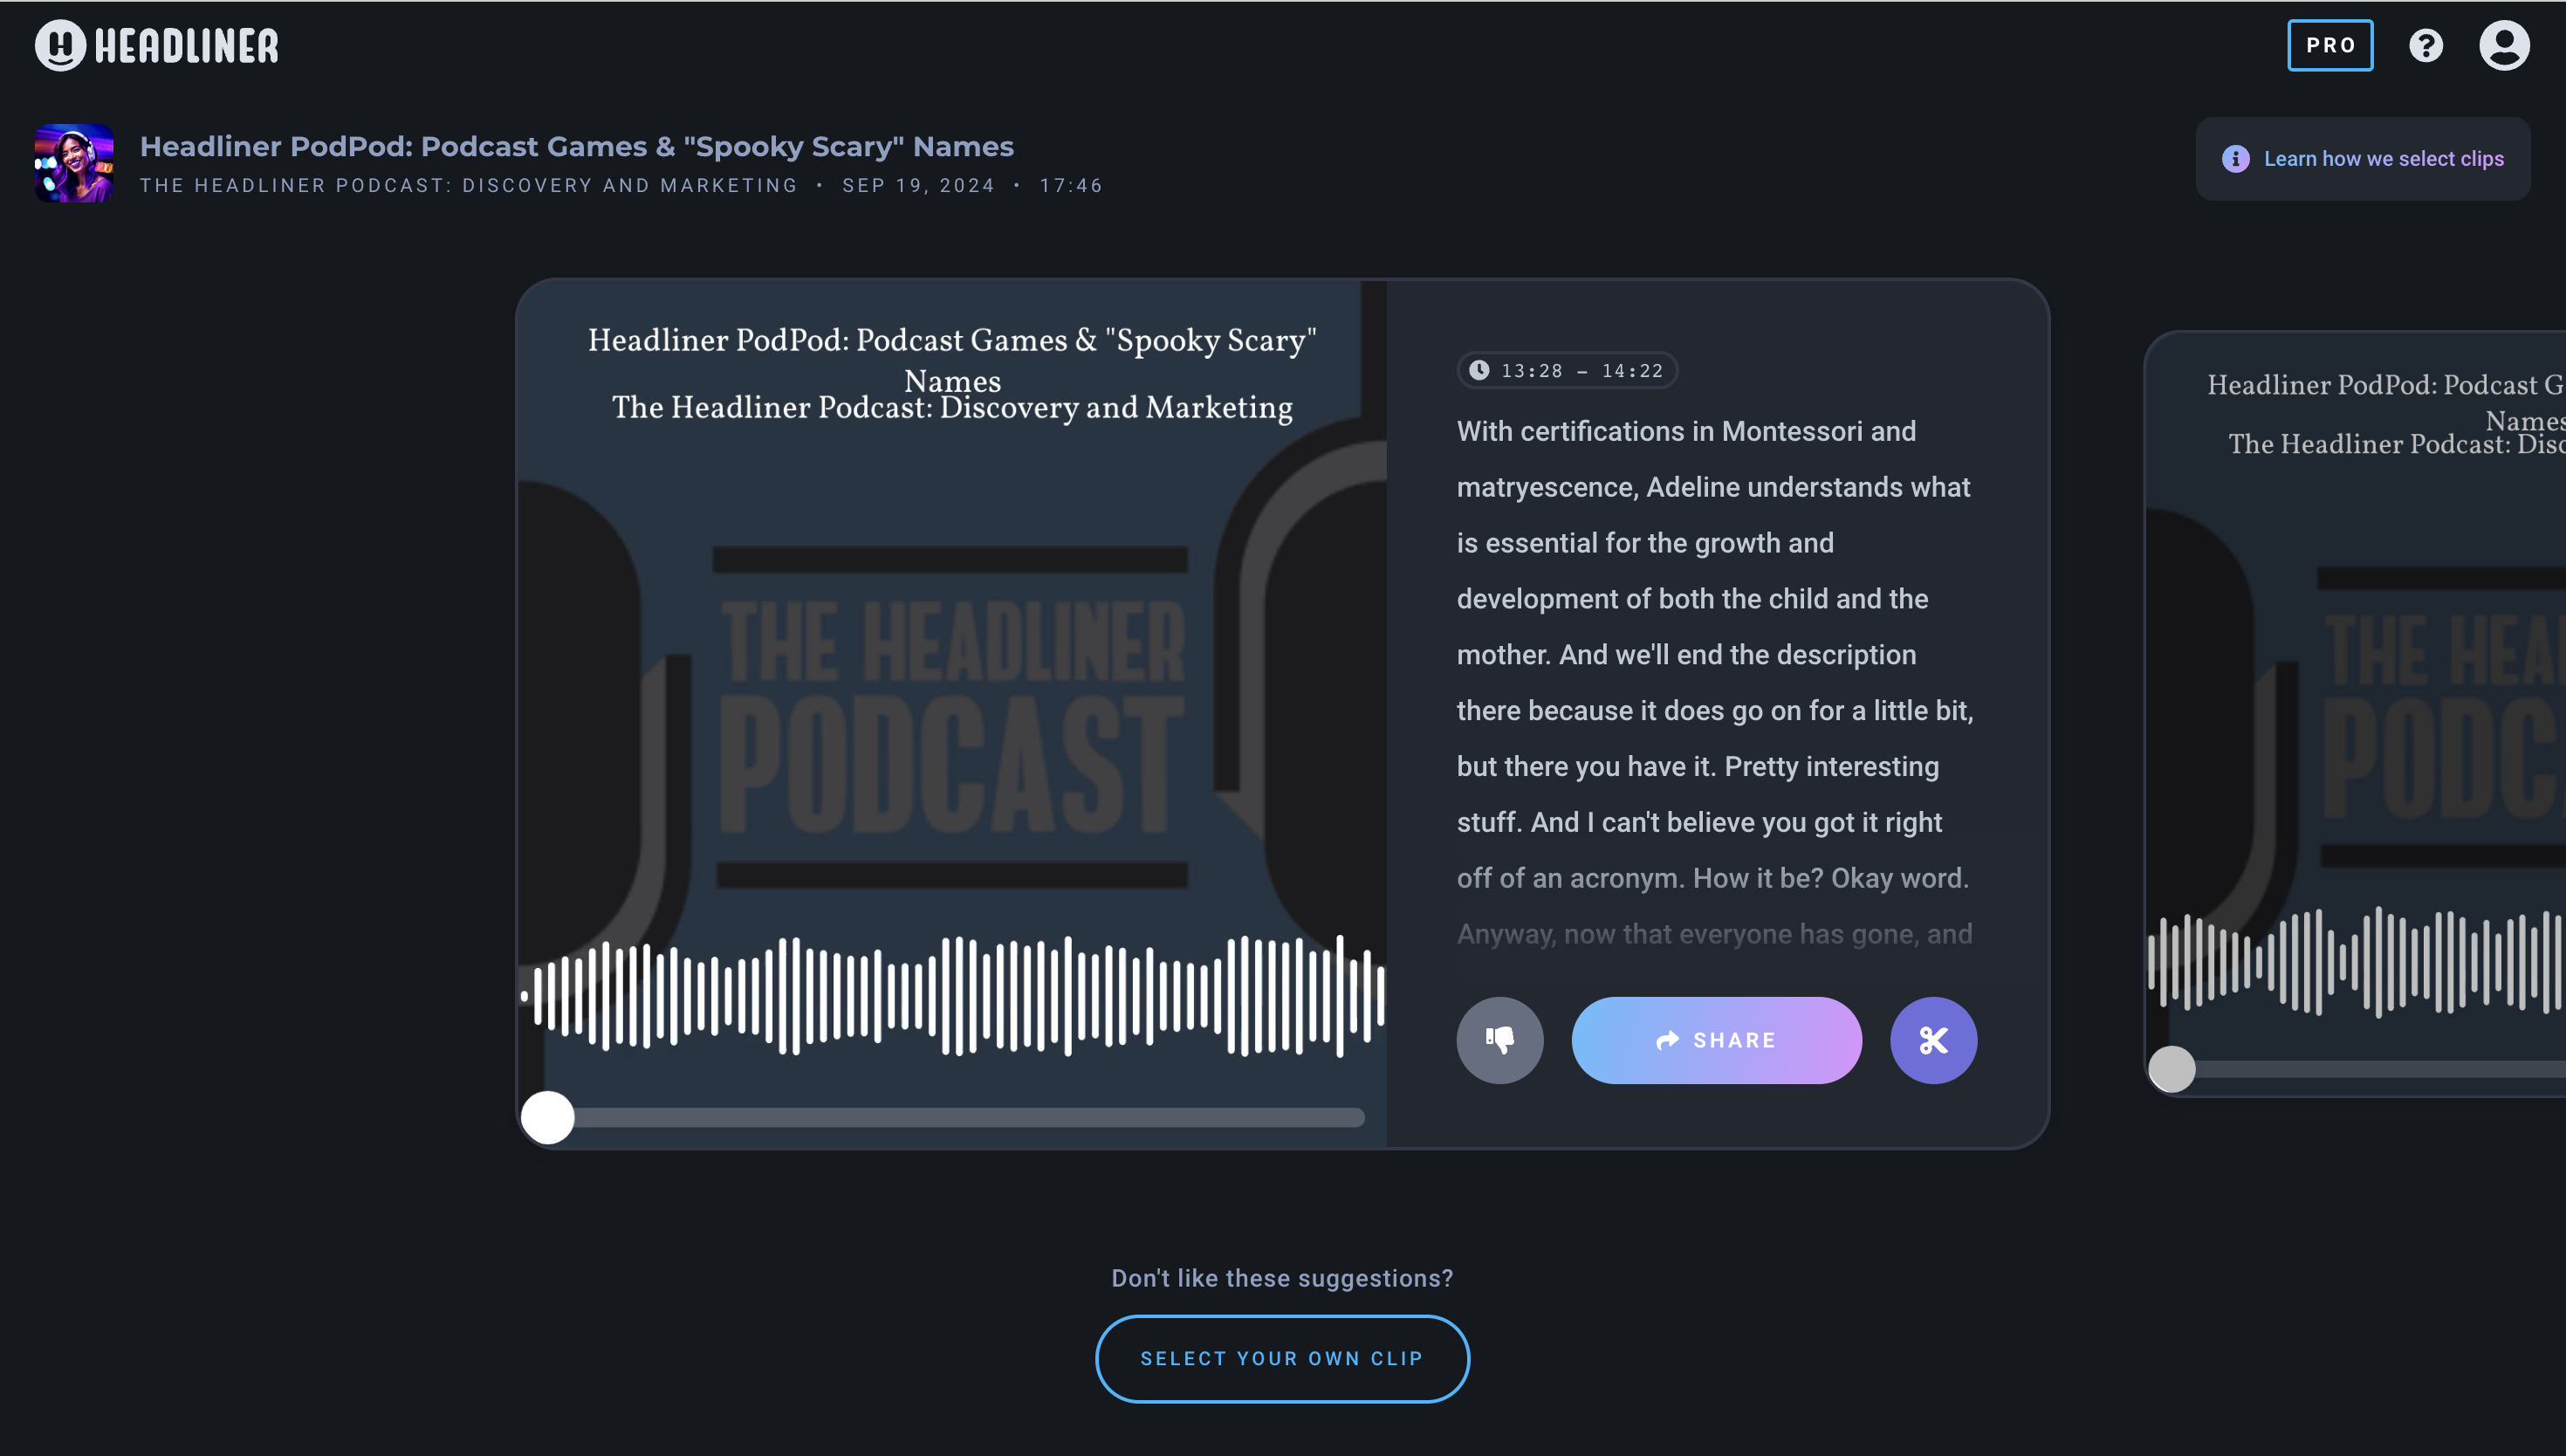Open the episode title 'Headliner PodPod' link
Viewport: 2566px width, 1456px height.
click(x=577, y=146)
